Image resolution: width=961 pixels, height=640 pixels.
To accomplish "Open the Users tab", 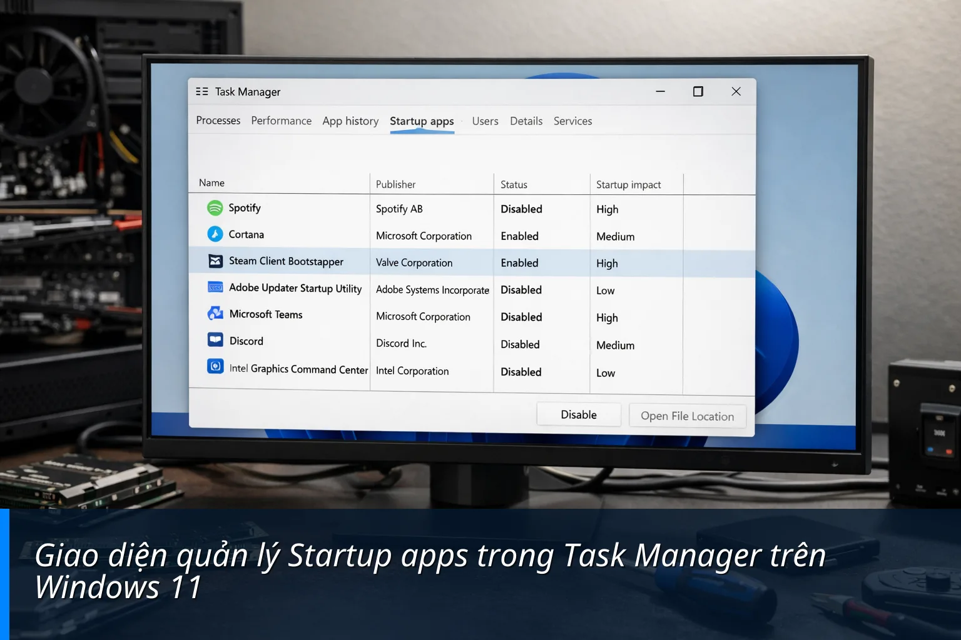I will [485, 121].
